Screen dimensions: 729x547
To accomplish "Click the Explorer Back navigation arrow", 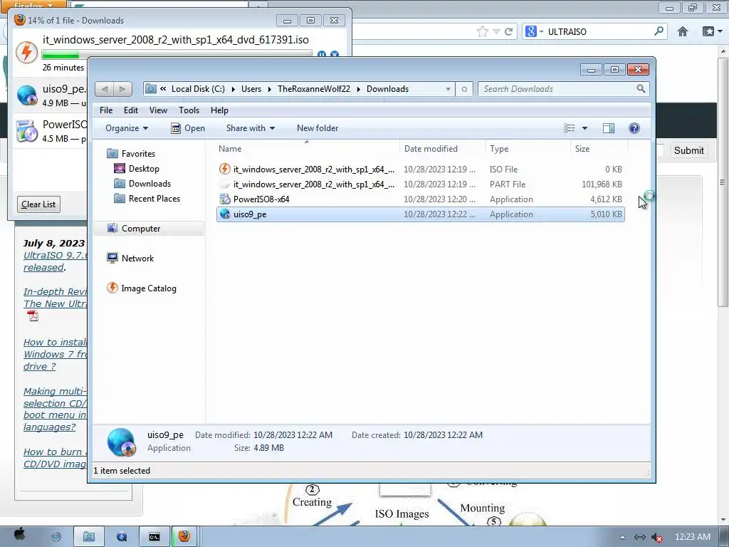I will click(x=105, y=89).
